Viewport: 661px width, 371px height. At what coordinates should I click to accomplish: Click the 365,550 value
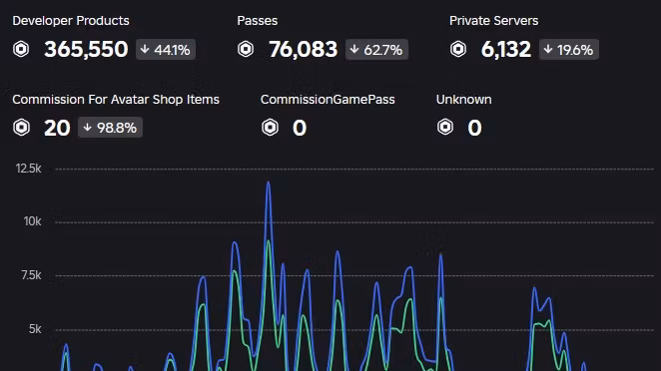coord(86,49)
